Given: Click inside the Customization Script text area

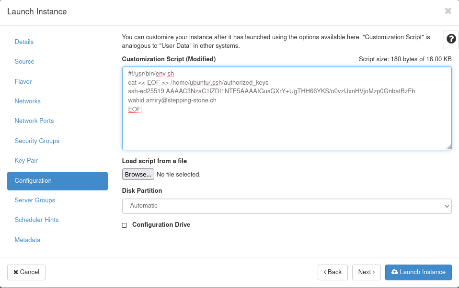Looking at the screenshot, I should [287, 129].
